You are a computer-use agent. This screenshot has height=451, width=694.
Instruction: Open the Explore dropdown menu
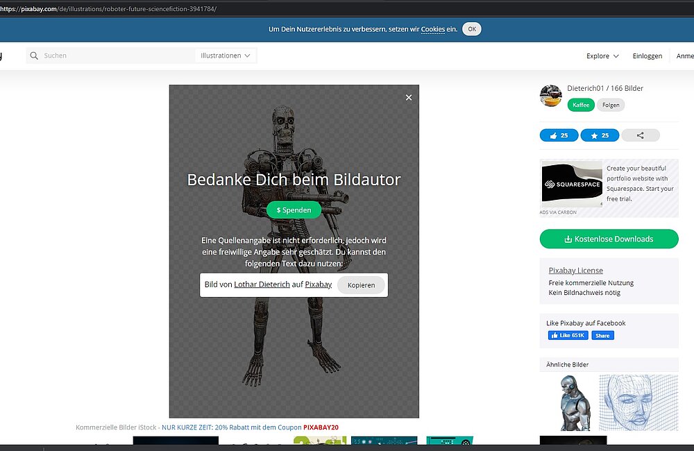click(602, 56)
